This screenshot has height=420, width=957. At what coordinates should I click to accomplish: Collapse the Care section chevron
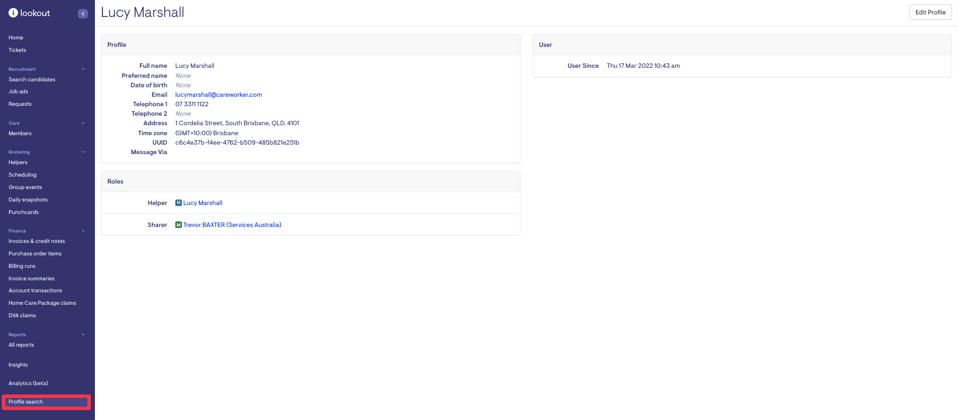pyautogui.click(x=83, y=123)
